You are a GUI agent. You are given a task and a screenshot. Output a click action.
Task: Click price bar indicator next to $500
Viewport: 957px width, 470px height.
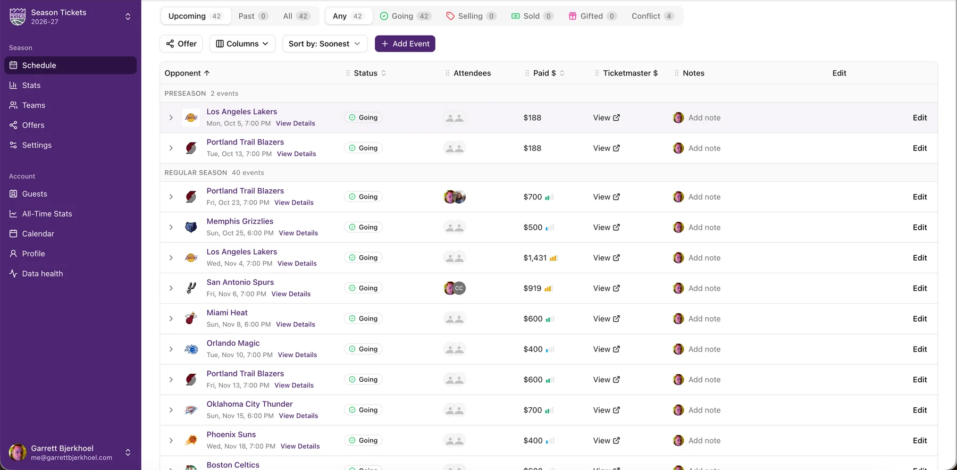pos(549,228)
